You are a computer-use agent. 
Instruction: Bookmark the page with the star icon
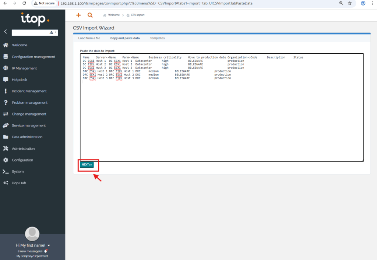[x=350, y=3]
